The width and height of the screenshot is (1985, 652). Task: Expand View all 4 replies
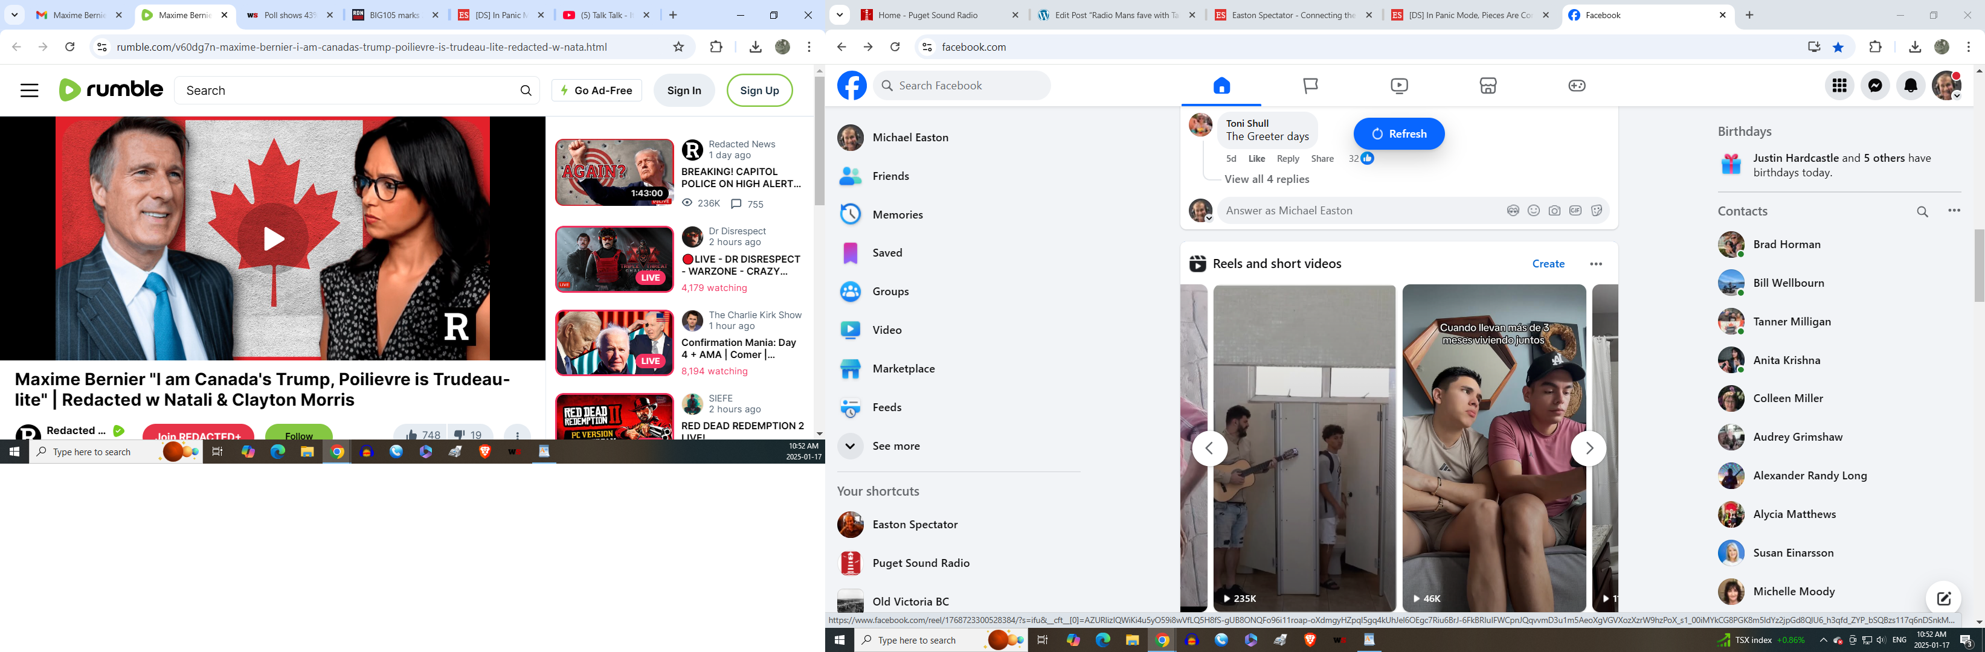[1266, 179]
